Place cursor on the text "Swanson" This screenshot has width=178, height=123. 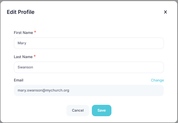point(25,67)
